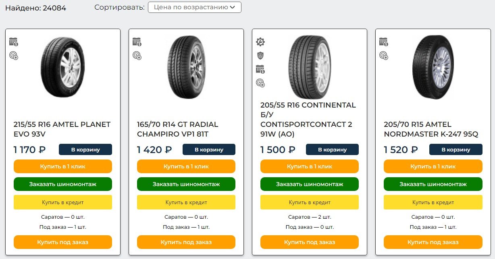Add Continental ContiSportContact 2 to cart
The image size is (495, 259).
[x=332, y=150]
